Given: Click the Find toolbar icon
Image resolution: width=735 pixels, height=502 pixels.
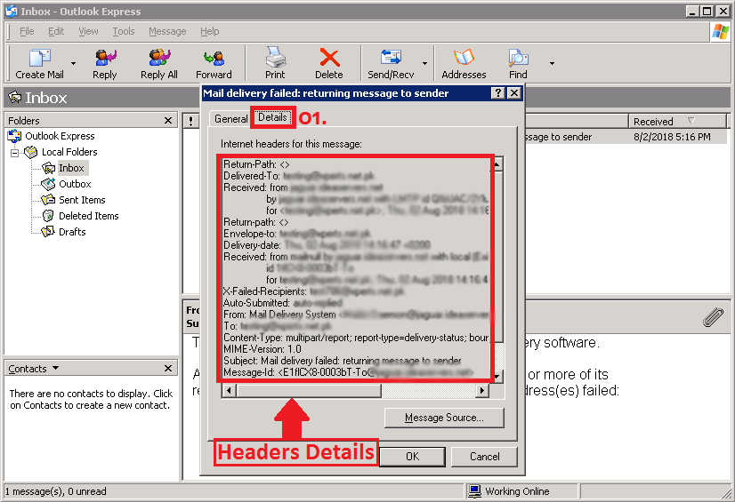Looking at the screenshot, I should coord(518,58).
